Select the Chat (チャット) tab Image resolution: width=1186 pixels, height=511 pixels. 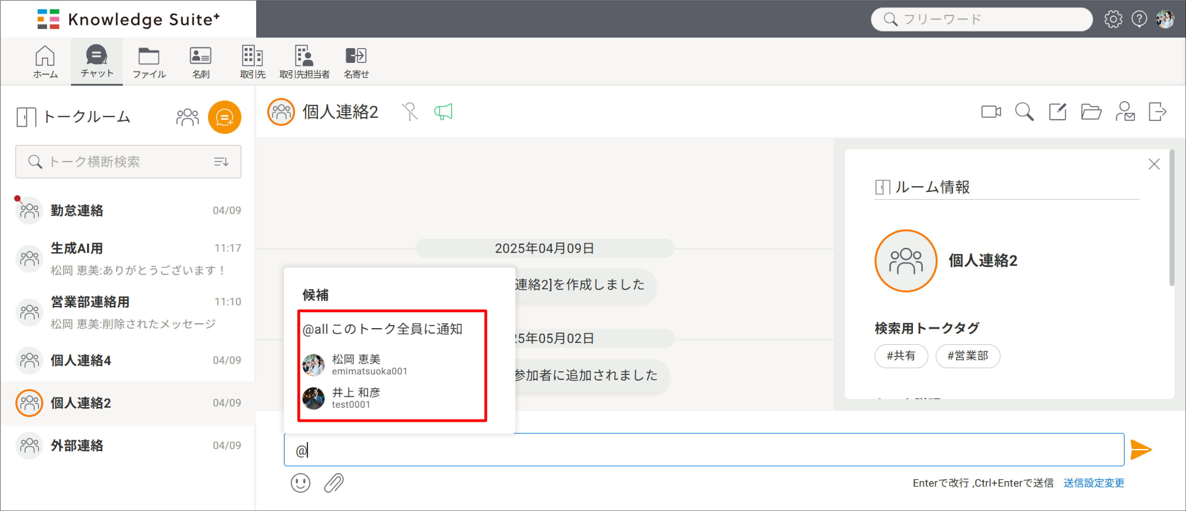coord(97,62)
